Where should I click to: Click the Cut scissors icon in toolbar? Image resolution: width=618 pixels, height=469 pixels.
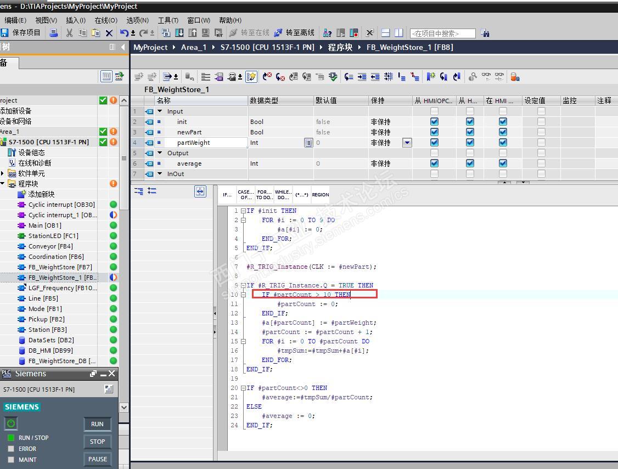(69, 33)
